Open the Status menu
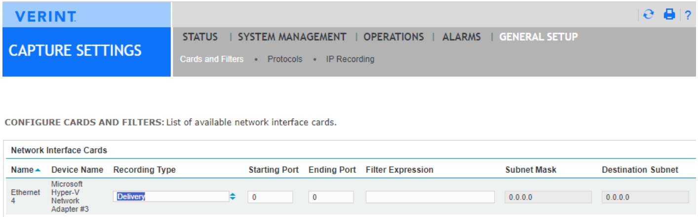 click(200, 37)
